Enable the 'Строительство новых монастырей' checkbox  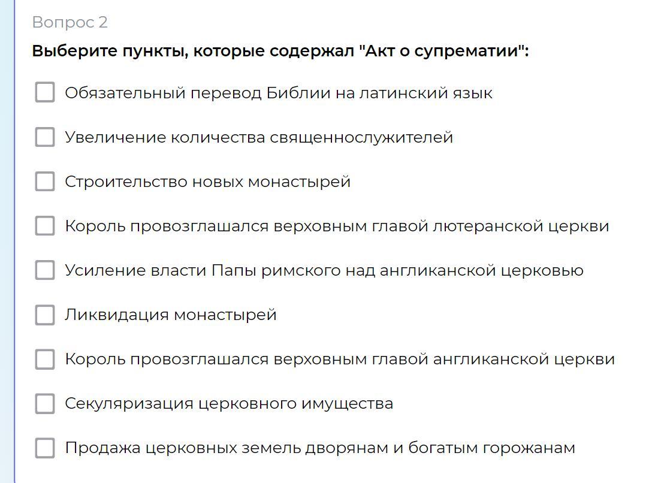[45, 182]
